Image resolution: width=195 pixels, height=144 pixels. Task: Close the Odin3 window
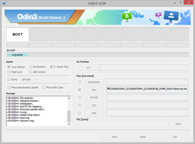(x=188, y=2)
